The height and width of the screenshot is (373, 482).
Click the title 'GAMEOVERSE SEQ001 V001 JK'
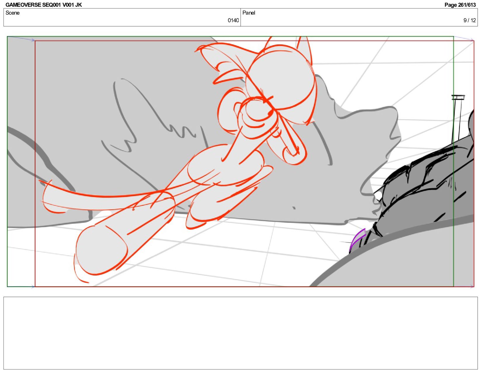pyautogui.click(x=44, y=5)
